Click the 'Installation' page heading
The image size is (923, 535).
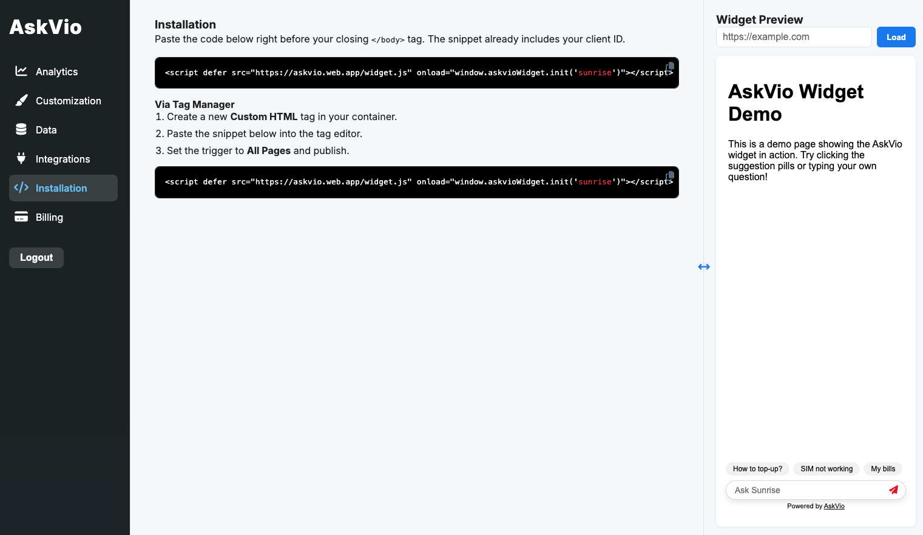[x=185, y=24]
